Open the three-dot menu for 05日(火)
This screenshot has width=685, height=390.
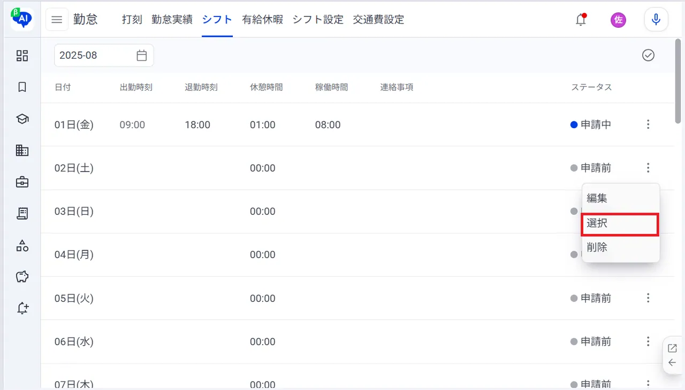click(648, 298)
